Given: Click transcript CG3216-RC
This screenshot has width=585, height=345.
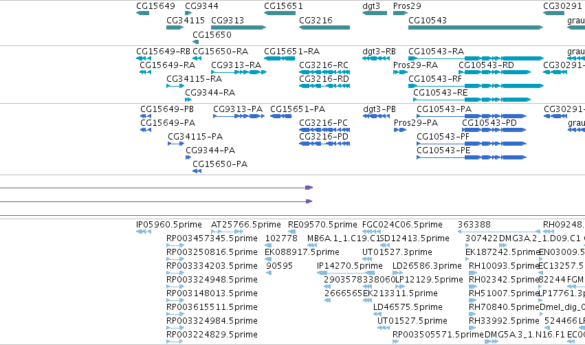Looking at the screenshot, I should (x=324, y=72).
